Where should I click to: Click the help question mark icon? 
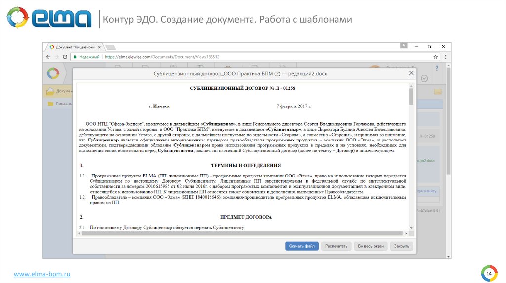pyautogui.click(x=437, y=68)
